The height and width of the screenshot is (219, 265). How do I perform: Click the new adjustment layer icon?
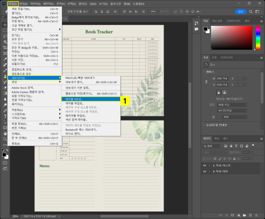point(238,215)
